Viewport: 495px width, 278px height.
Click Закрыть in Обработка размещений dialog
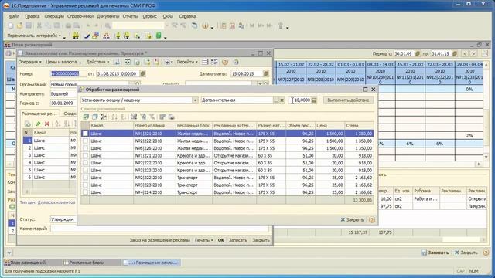coord(353,219)
